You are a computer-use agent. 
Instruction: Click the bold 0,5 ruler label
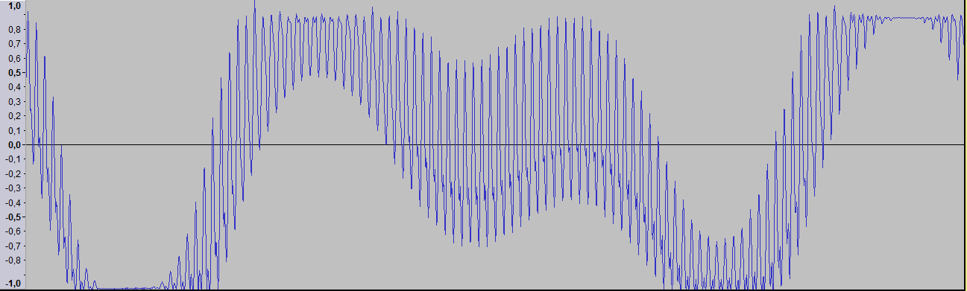[15, 73]
